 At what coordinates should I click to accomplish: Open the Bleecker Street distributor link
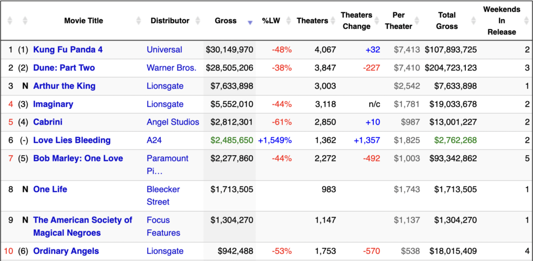coord(163,196)
